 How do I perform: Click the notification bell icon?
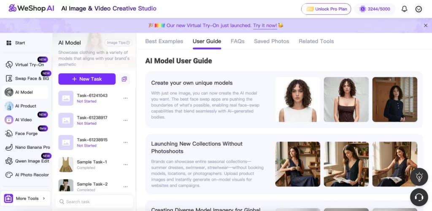tap(404, 9)
